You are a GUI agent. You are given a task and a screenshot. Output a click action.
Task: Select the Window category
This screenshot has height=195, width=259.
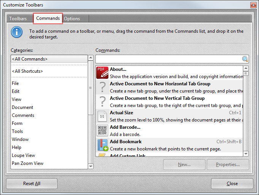point(49,139)
